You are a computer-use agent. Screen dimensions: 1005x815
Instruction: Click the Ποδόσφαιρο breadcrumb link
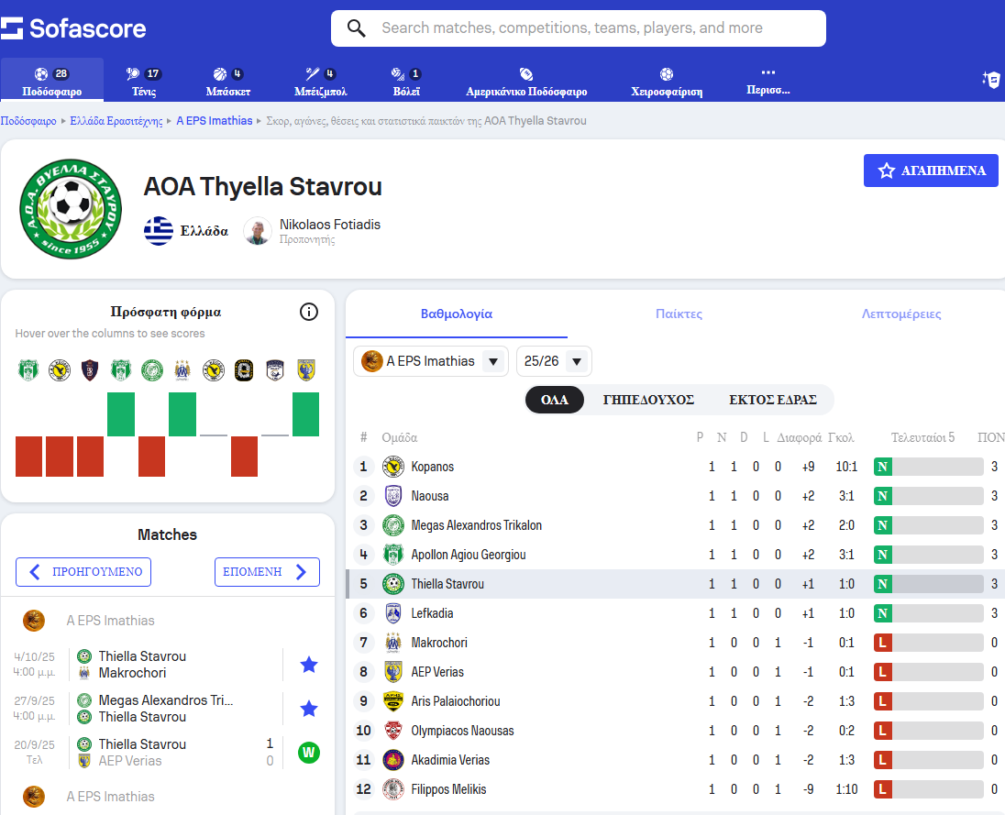click(28, 121)
